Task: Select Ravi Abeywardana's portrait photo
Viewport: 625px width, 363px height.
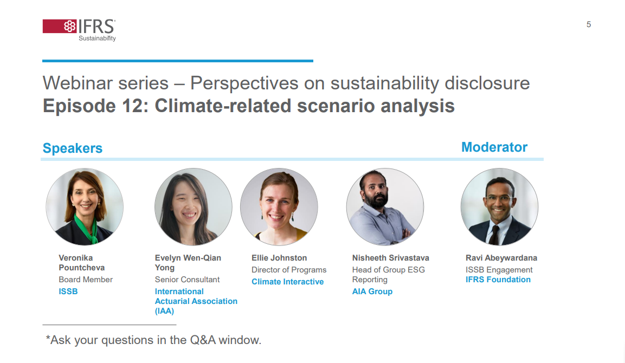Action: point(499,206)
